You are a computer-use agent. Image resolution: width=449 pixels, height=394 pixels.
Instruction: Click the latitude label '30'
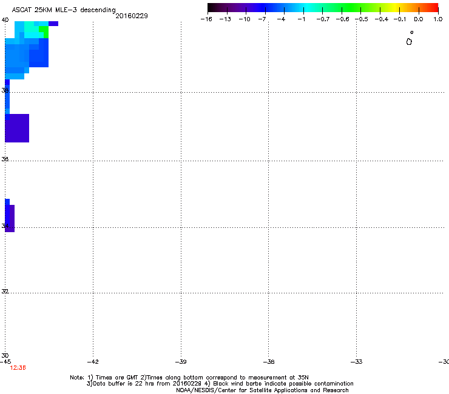pyautogui.click(x=5, y=355)
